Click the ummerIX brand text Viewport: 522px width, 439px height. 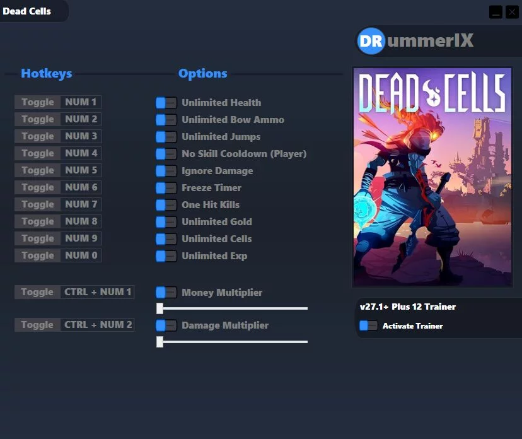point(430,40)
